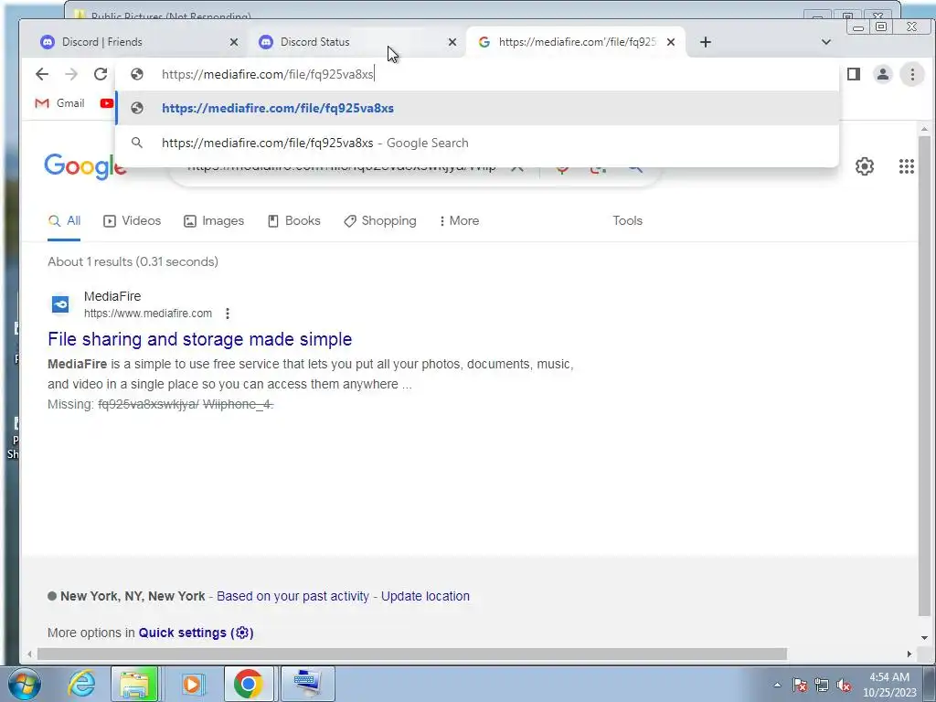
Task: Click the forward navigation arrow
Action: pos(71,74)
